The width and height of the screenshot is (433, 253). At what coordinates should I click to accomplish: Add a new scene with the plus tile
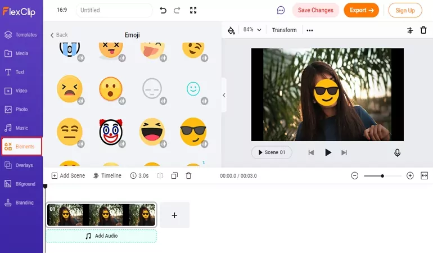coord(174,215)
